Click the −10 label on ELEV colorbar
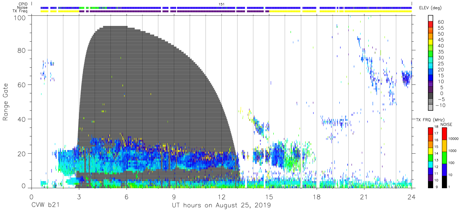The width and height of the screenshot is (463, 213). [x=440, y=105]
